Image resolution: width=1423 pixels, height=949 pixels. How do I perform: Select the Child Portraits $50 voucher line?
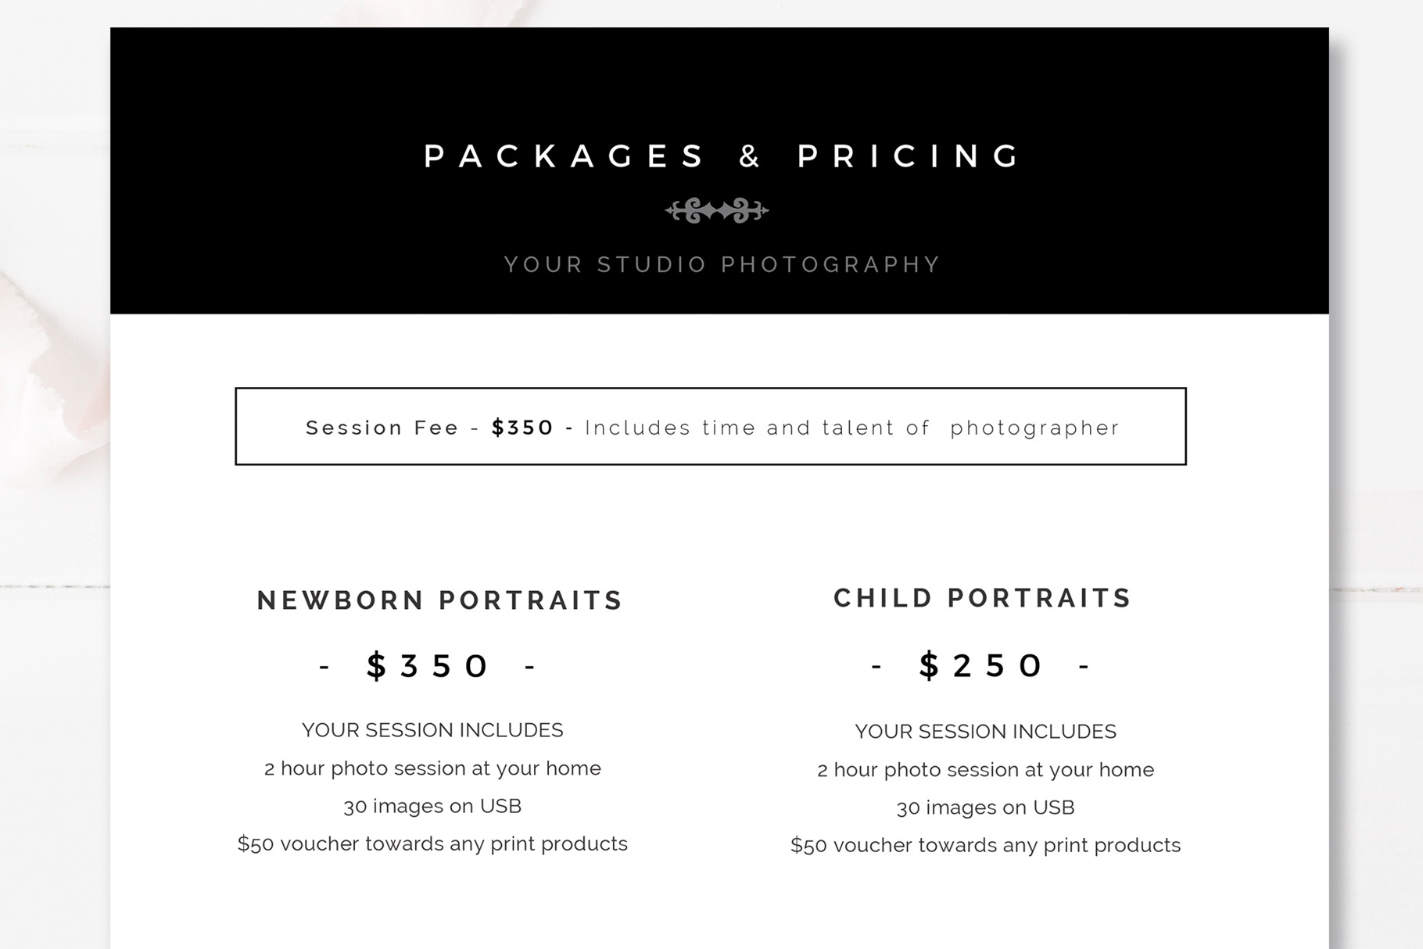(985, 845)
